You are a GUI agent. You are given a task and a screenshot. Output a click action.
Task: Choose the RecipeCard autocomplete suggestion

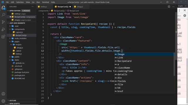click(144, 61)
